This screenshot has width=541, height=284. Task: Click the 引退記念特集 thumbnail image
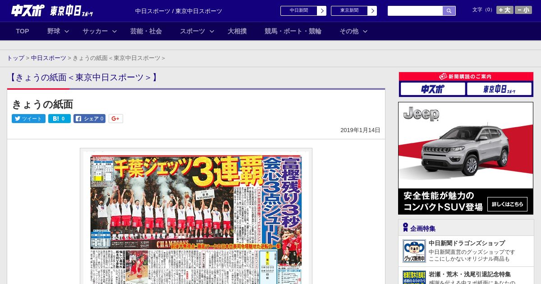tap(414, 277)
